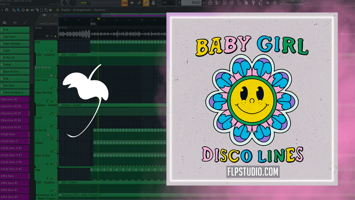This screenshot has height=200, width=355.
Task: Mute the Low Snare track
Action: [55, 88]
